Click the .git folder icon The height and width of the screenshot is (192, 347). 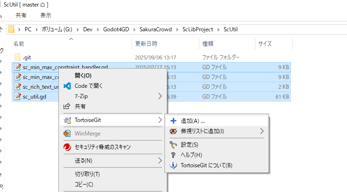[x=17, y=57]
